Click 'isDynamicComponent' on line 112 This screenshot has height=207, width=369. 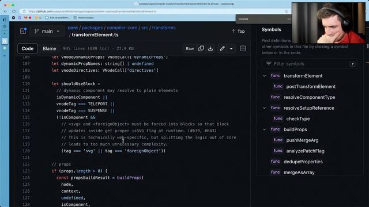(78, 97)
